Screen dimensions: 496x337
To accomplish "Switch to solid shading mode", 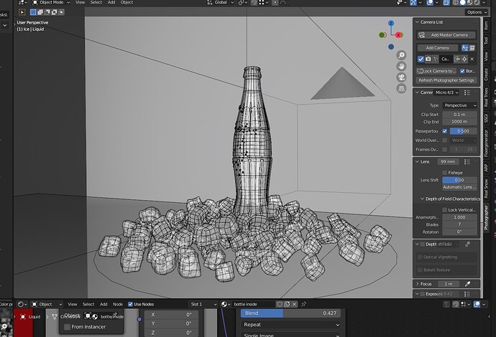I will [x=462, y=3].
